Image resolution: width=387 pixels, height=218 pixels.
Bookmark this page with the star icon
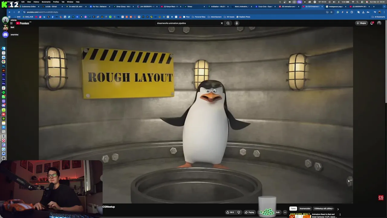[331, 12]
